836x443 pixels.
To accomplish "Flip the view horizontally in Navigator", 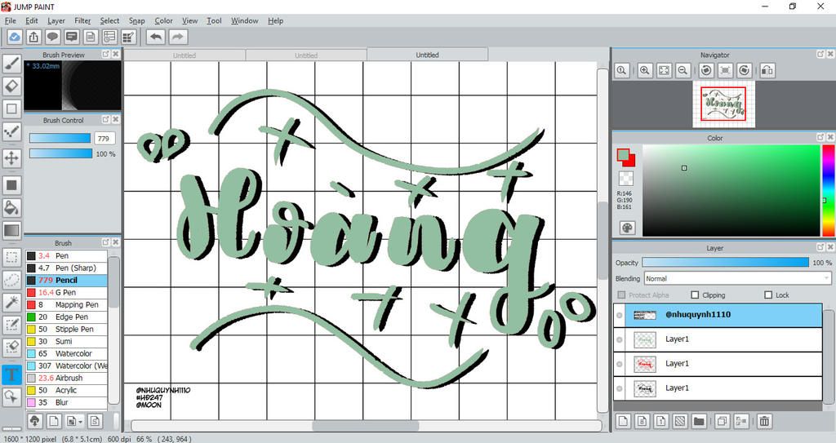I will pos(767,70).
